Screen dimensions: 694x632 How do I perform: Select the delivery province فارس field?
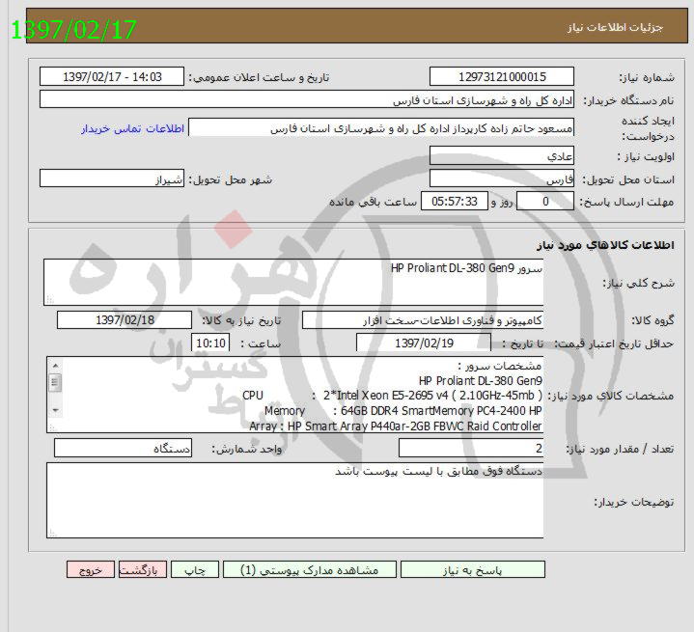502,179
